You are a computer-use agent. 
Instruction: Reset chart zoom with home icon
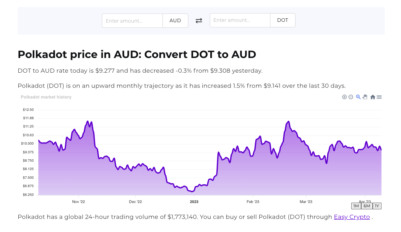(x=373, y=97)
